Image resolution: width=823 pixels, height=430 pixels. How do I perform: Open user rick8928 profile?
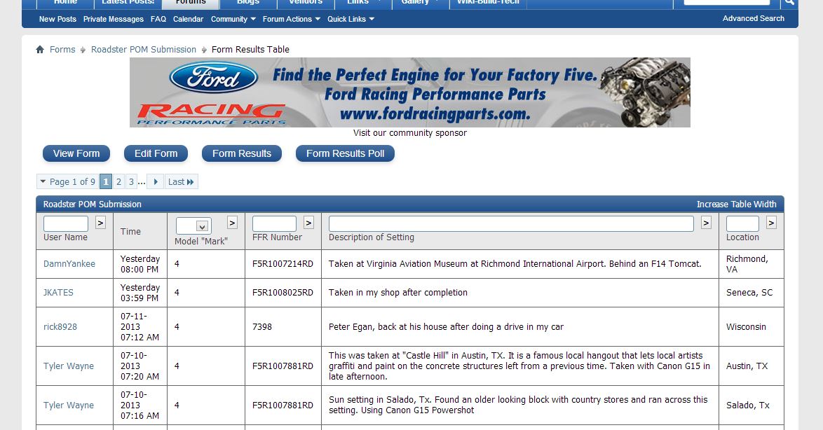click(60, 326)
